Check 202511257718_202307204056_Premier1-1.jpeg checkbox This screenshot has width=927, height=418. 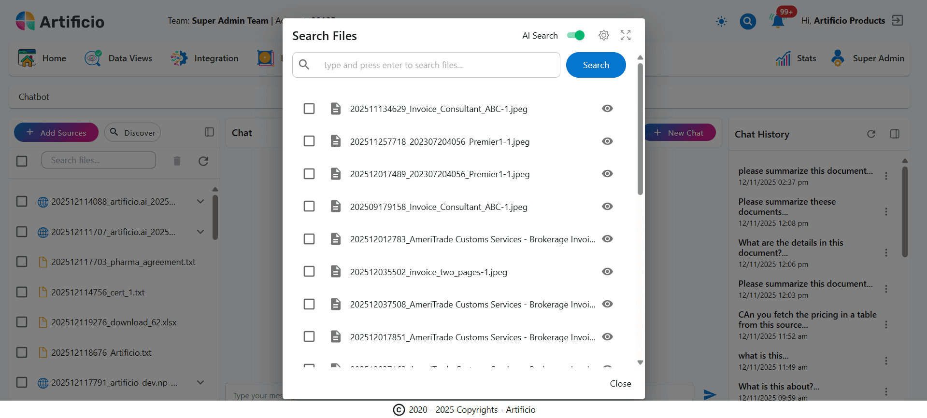click(x=309, y=141)
